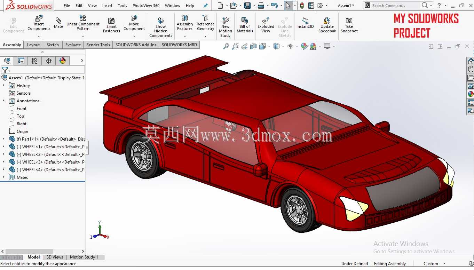
Task: Open the Motion Study 1 tab
Action: pos(84,257)
